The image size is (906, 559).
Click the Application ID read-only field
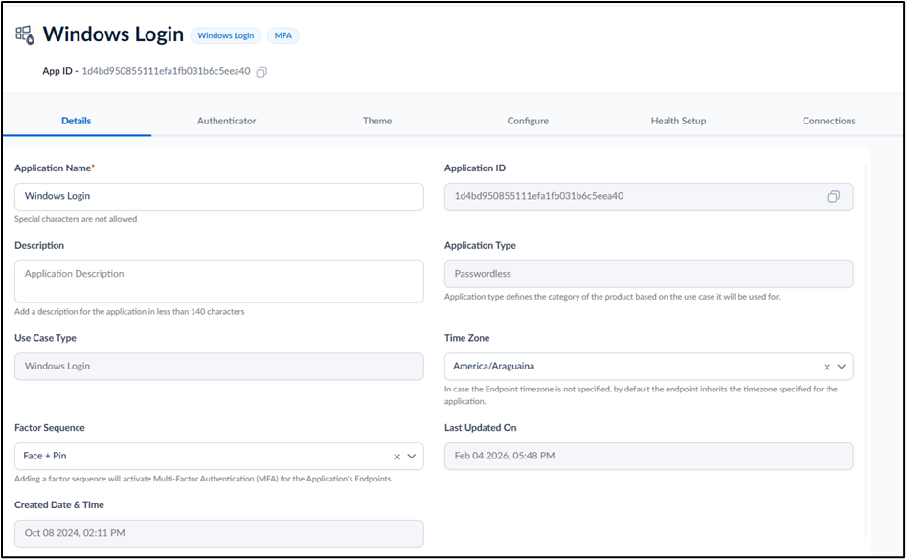649,197
